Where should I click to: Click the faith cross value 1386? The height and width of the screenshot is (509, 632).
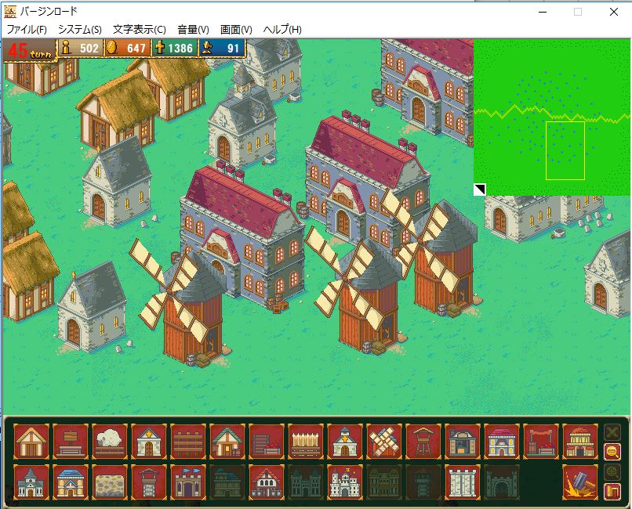coord(180,49)
